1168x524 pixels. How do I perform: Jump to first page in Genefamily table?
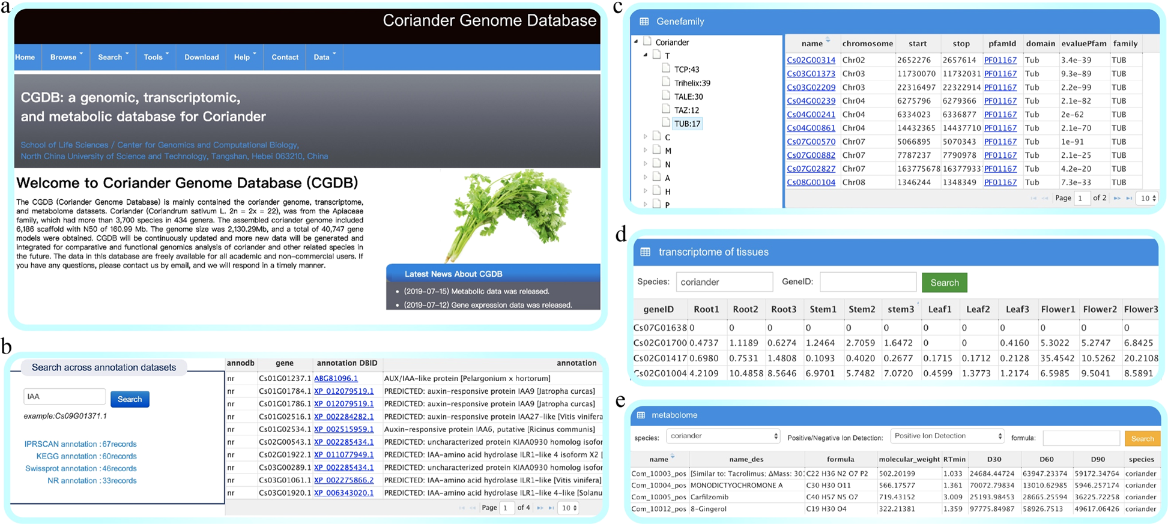1033,198
